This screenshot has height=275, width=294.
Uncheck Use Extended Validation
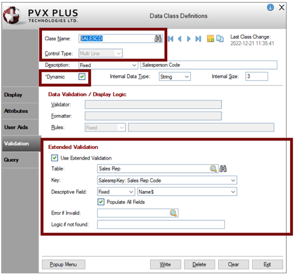pyautogui.click(x=55, y=158)
